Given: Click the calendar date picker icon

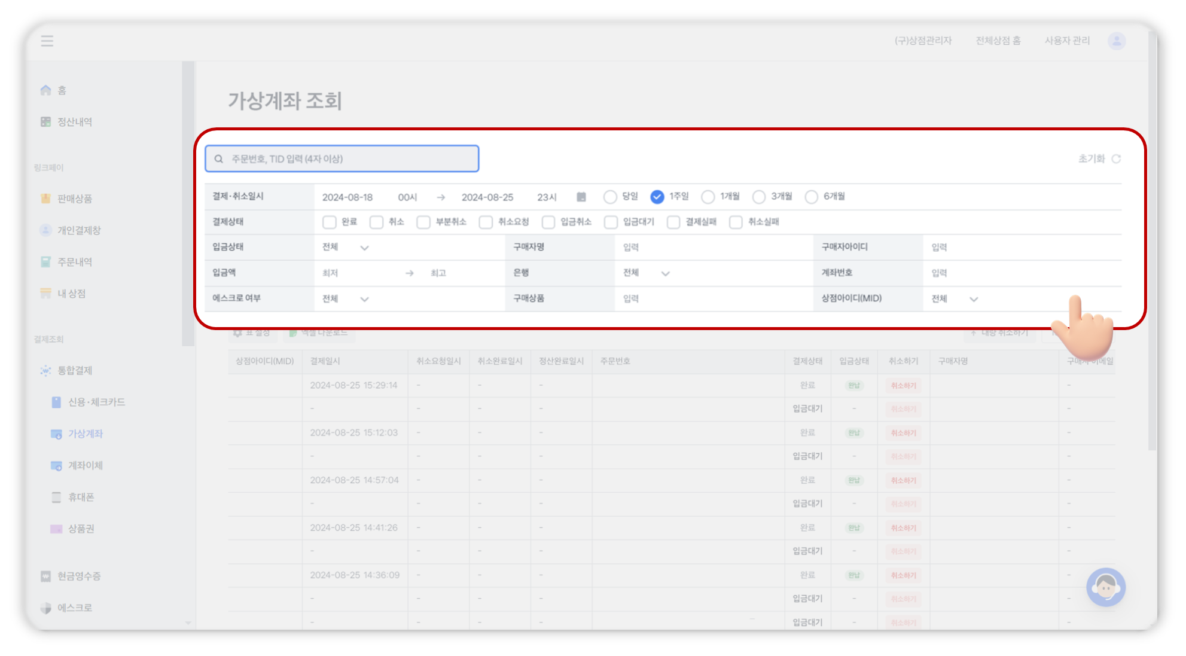Looking at the screenshot, I should [581, 197].
